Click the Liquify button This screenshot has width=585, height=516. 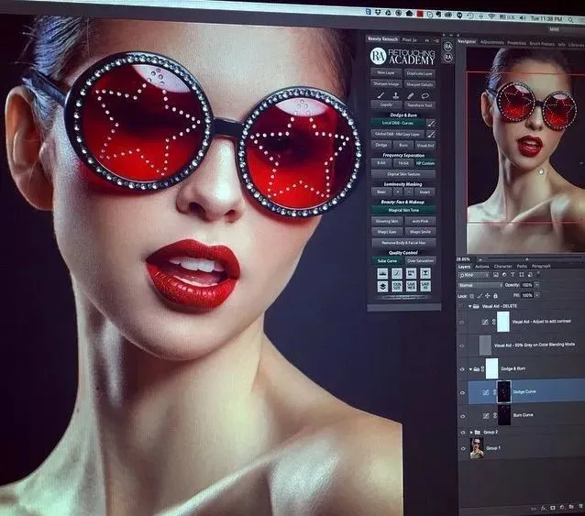pos(386,104)
